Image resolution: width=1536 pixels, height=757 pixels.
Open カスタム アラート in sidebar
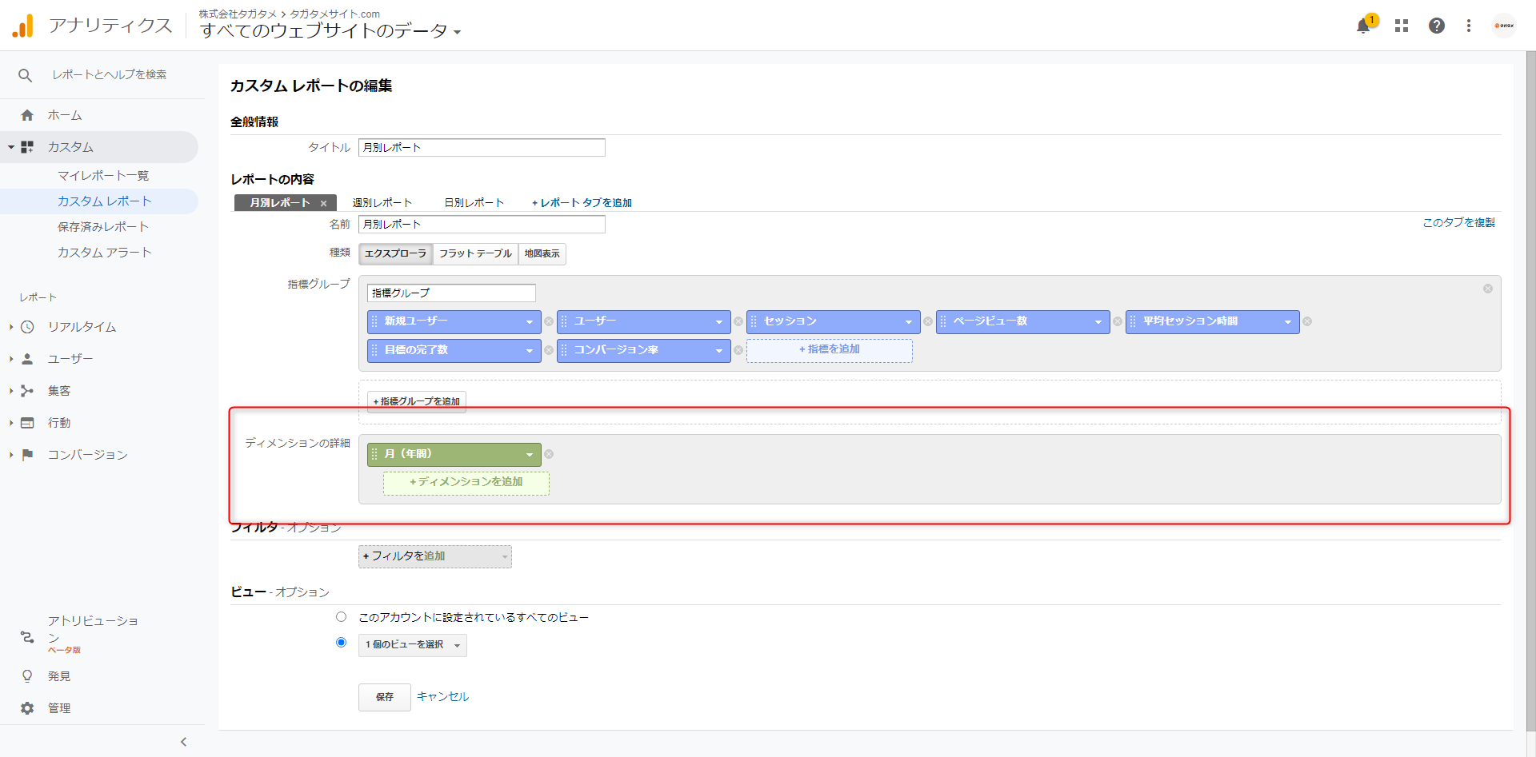(105, 253)
